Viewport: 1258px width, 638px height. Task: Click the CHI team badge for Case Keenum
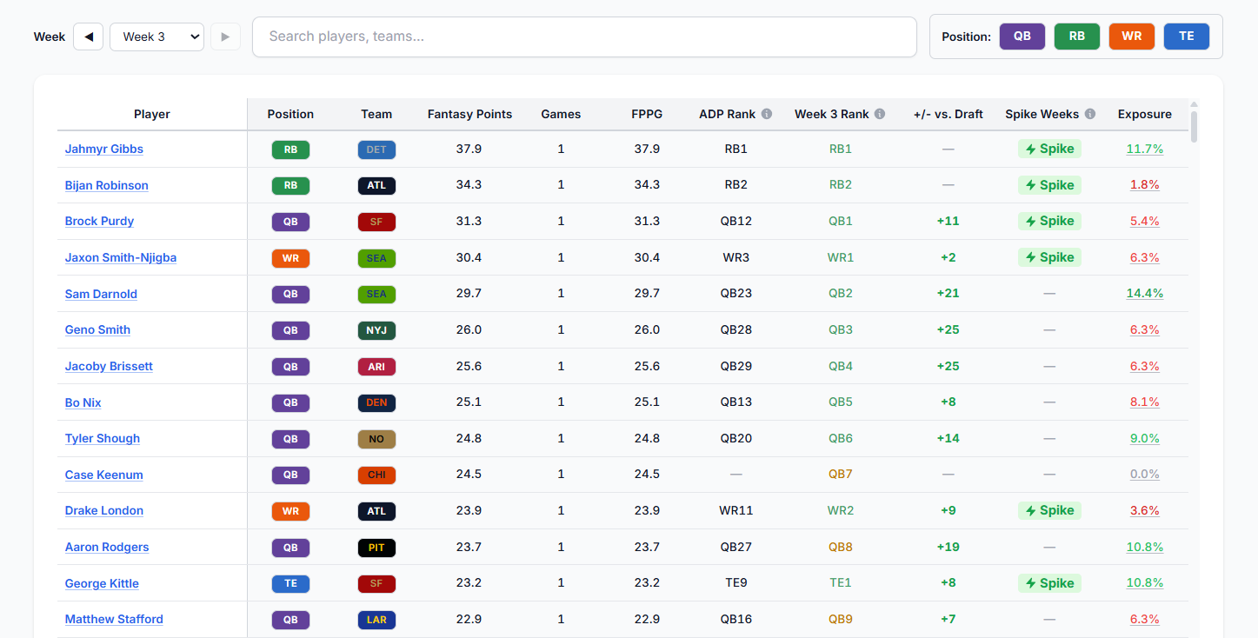pyautogui.click(x=376, y=475)
